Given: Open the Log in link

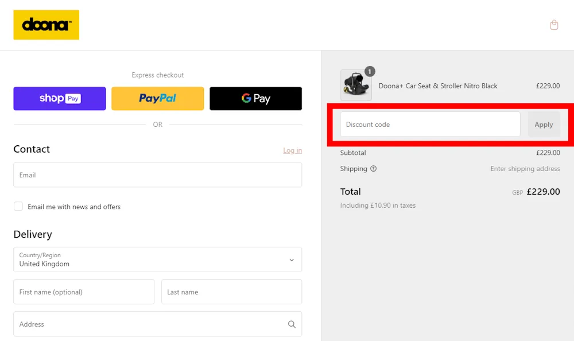Looking at the screenshot, I should click(293, 150).
